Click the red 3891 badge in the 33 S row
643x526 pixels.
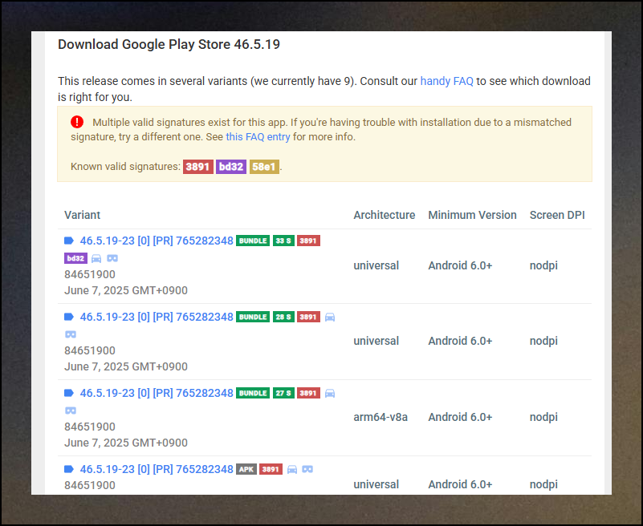point(308,241)
